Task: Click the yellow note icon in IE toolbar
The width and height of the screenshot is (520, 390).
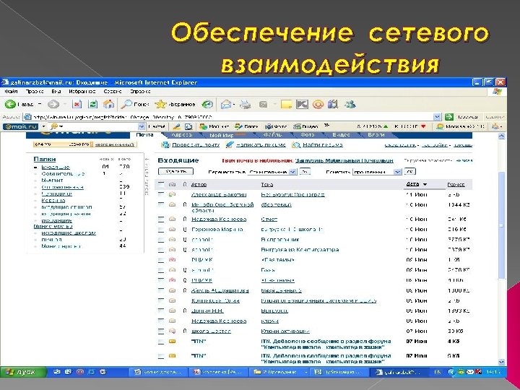Action: (x=286, y=105)
